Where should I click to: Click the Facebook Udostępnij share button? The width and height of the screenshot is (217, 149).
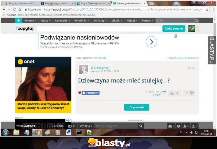point(91,93)
